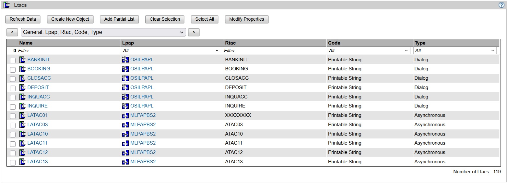This screenshot has height=183, width=507.
Task: Click the OSI Lpap icon beside BOOKING's OSILPAPL
Action: pyautogui.click(x=125, y=69)
